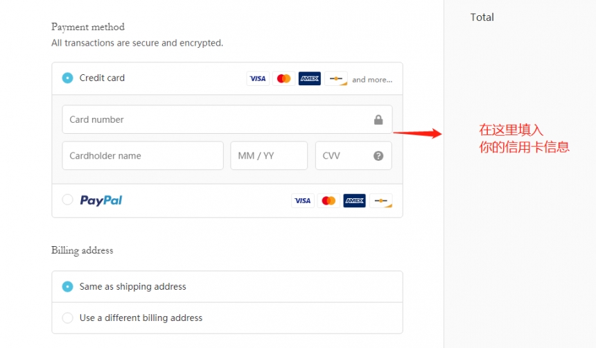Focus the Card number input field
The image size is (596, 348).
215,120
